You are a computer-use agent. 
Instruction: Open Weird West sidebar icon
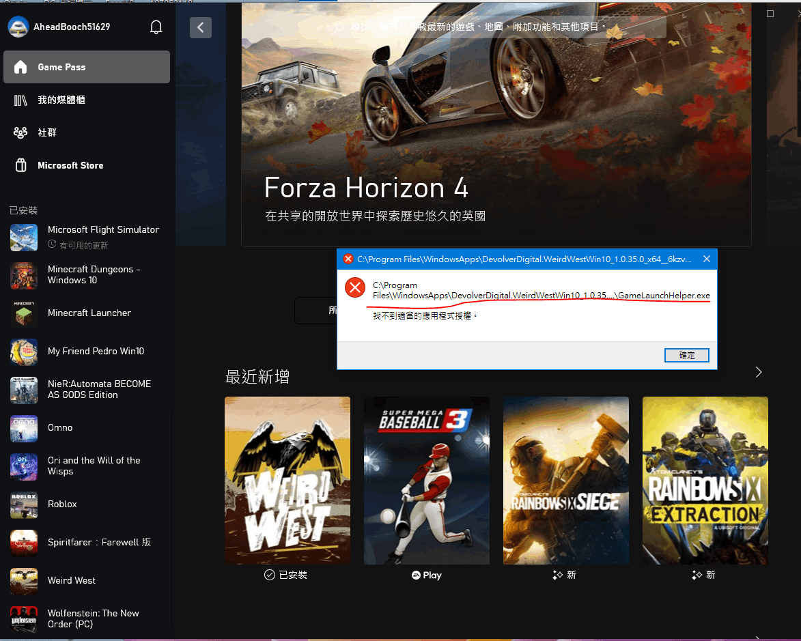[x=24, y=581]
